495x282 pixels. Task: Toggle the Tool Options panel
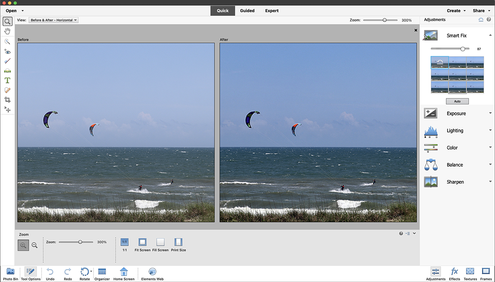click(x=31, y=274)
